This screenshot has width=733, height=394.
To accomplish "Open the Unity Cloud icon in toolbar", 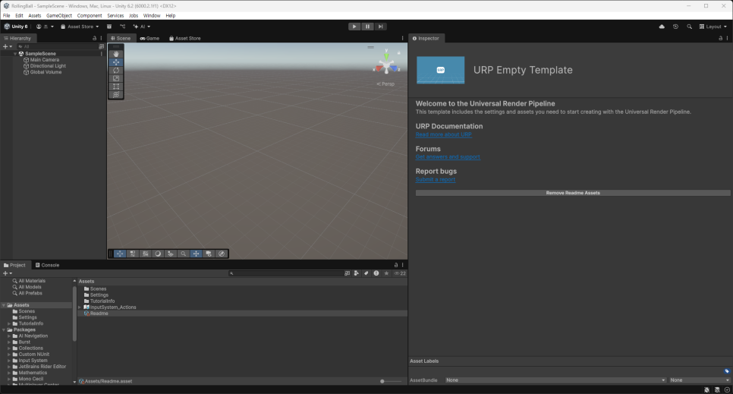I will tap(662, 27).
